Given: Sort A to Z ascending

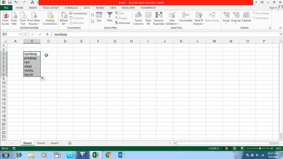Looking at the screenshot, I should (x=92, y=15).
